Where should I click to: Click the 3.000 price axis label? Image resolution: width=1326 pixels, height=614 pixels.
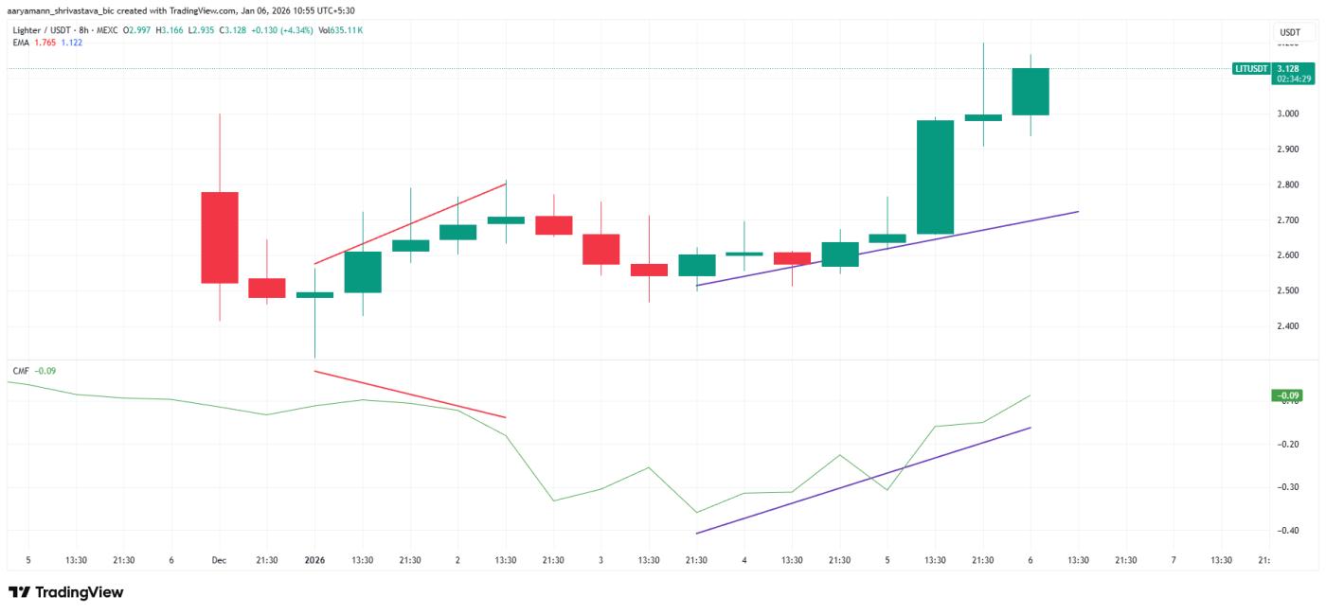click(x=1286, y=114)
